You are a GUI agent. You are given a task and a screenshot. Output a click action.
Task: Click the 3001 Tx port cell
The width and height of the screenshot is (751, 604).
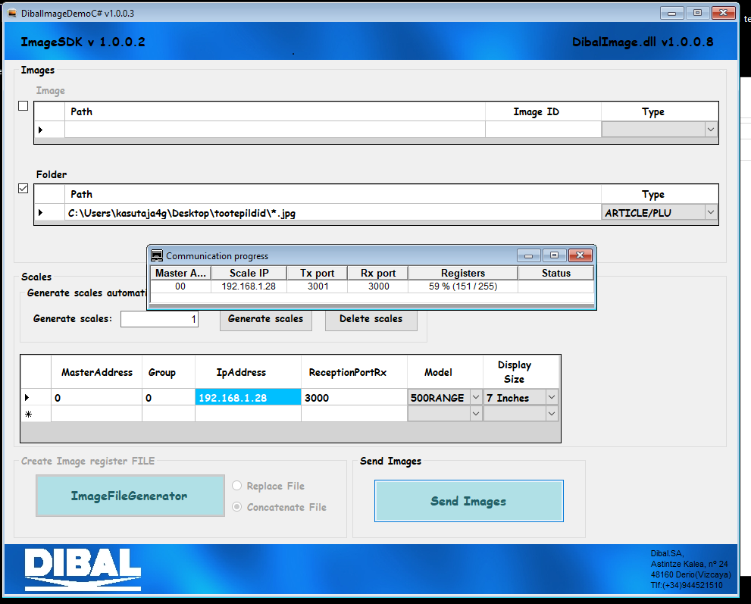(x=317, y=286)
